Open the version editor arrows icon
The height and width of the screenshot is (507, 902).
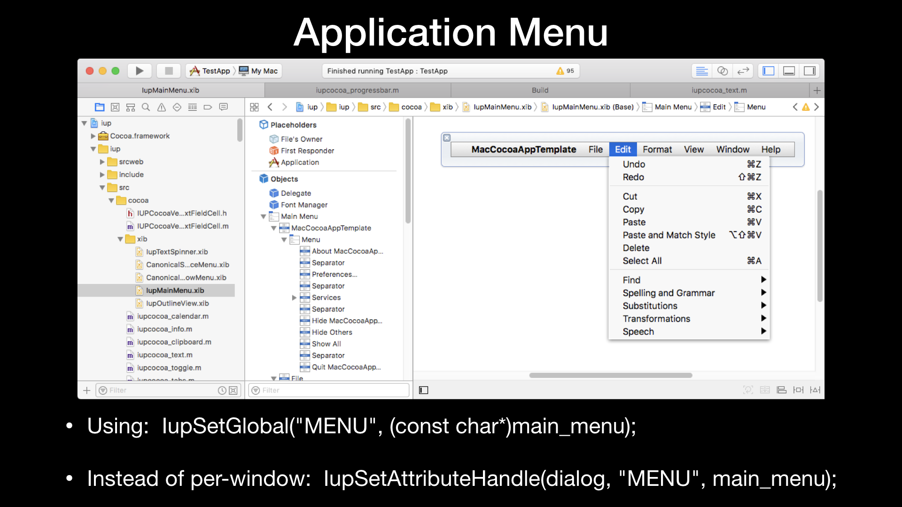[743, 71]
